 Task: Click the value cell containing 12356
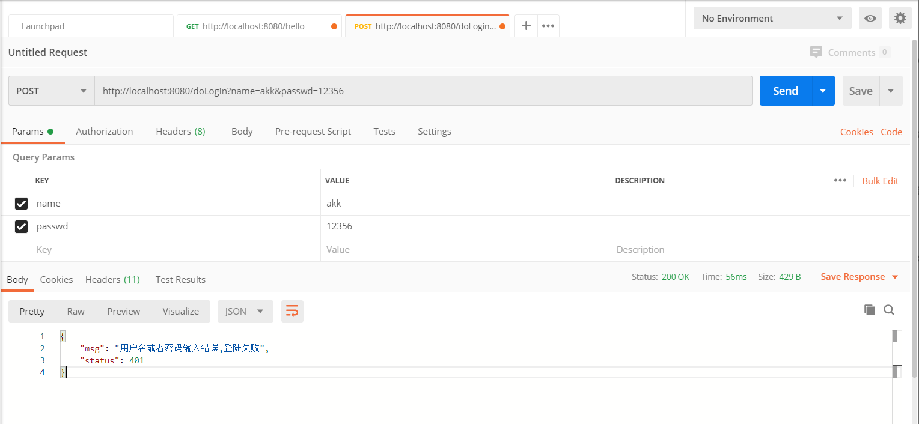pyautogui.click(x=466, y=226)
